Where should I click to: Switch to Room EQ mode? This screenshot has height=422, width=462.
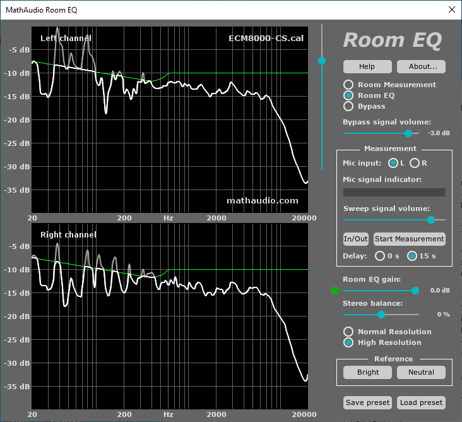[348, 95]
